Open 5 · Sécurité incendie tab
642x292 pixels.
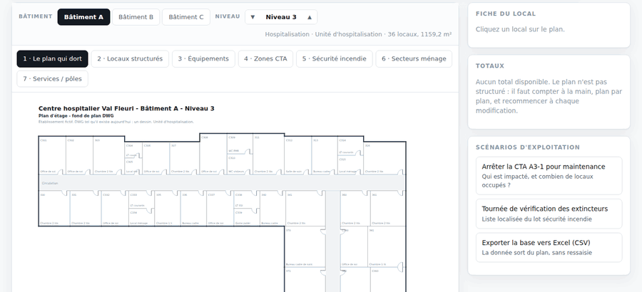[334, 59]
